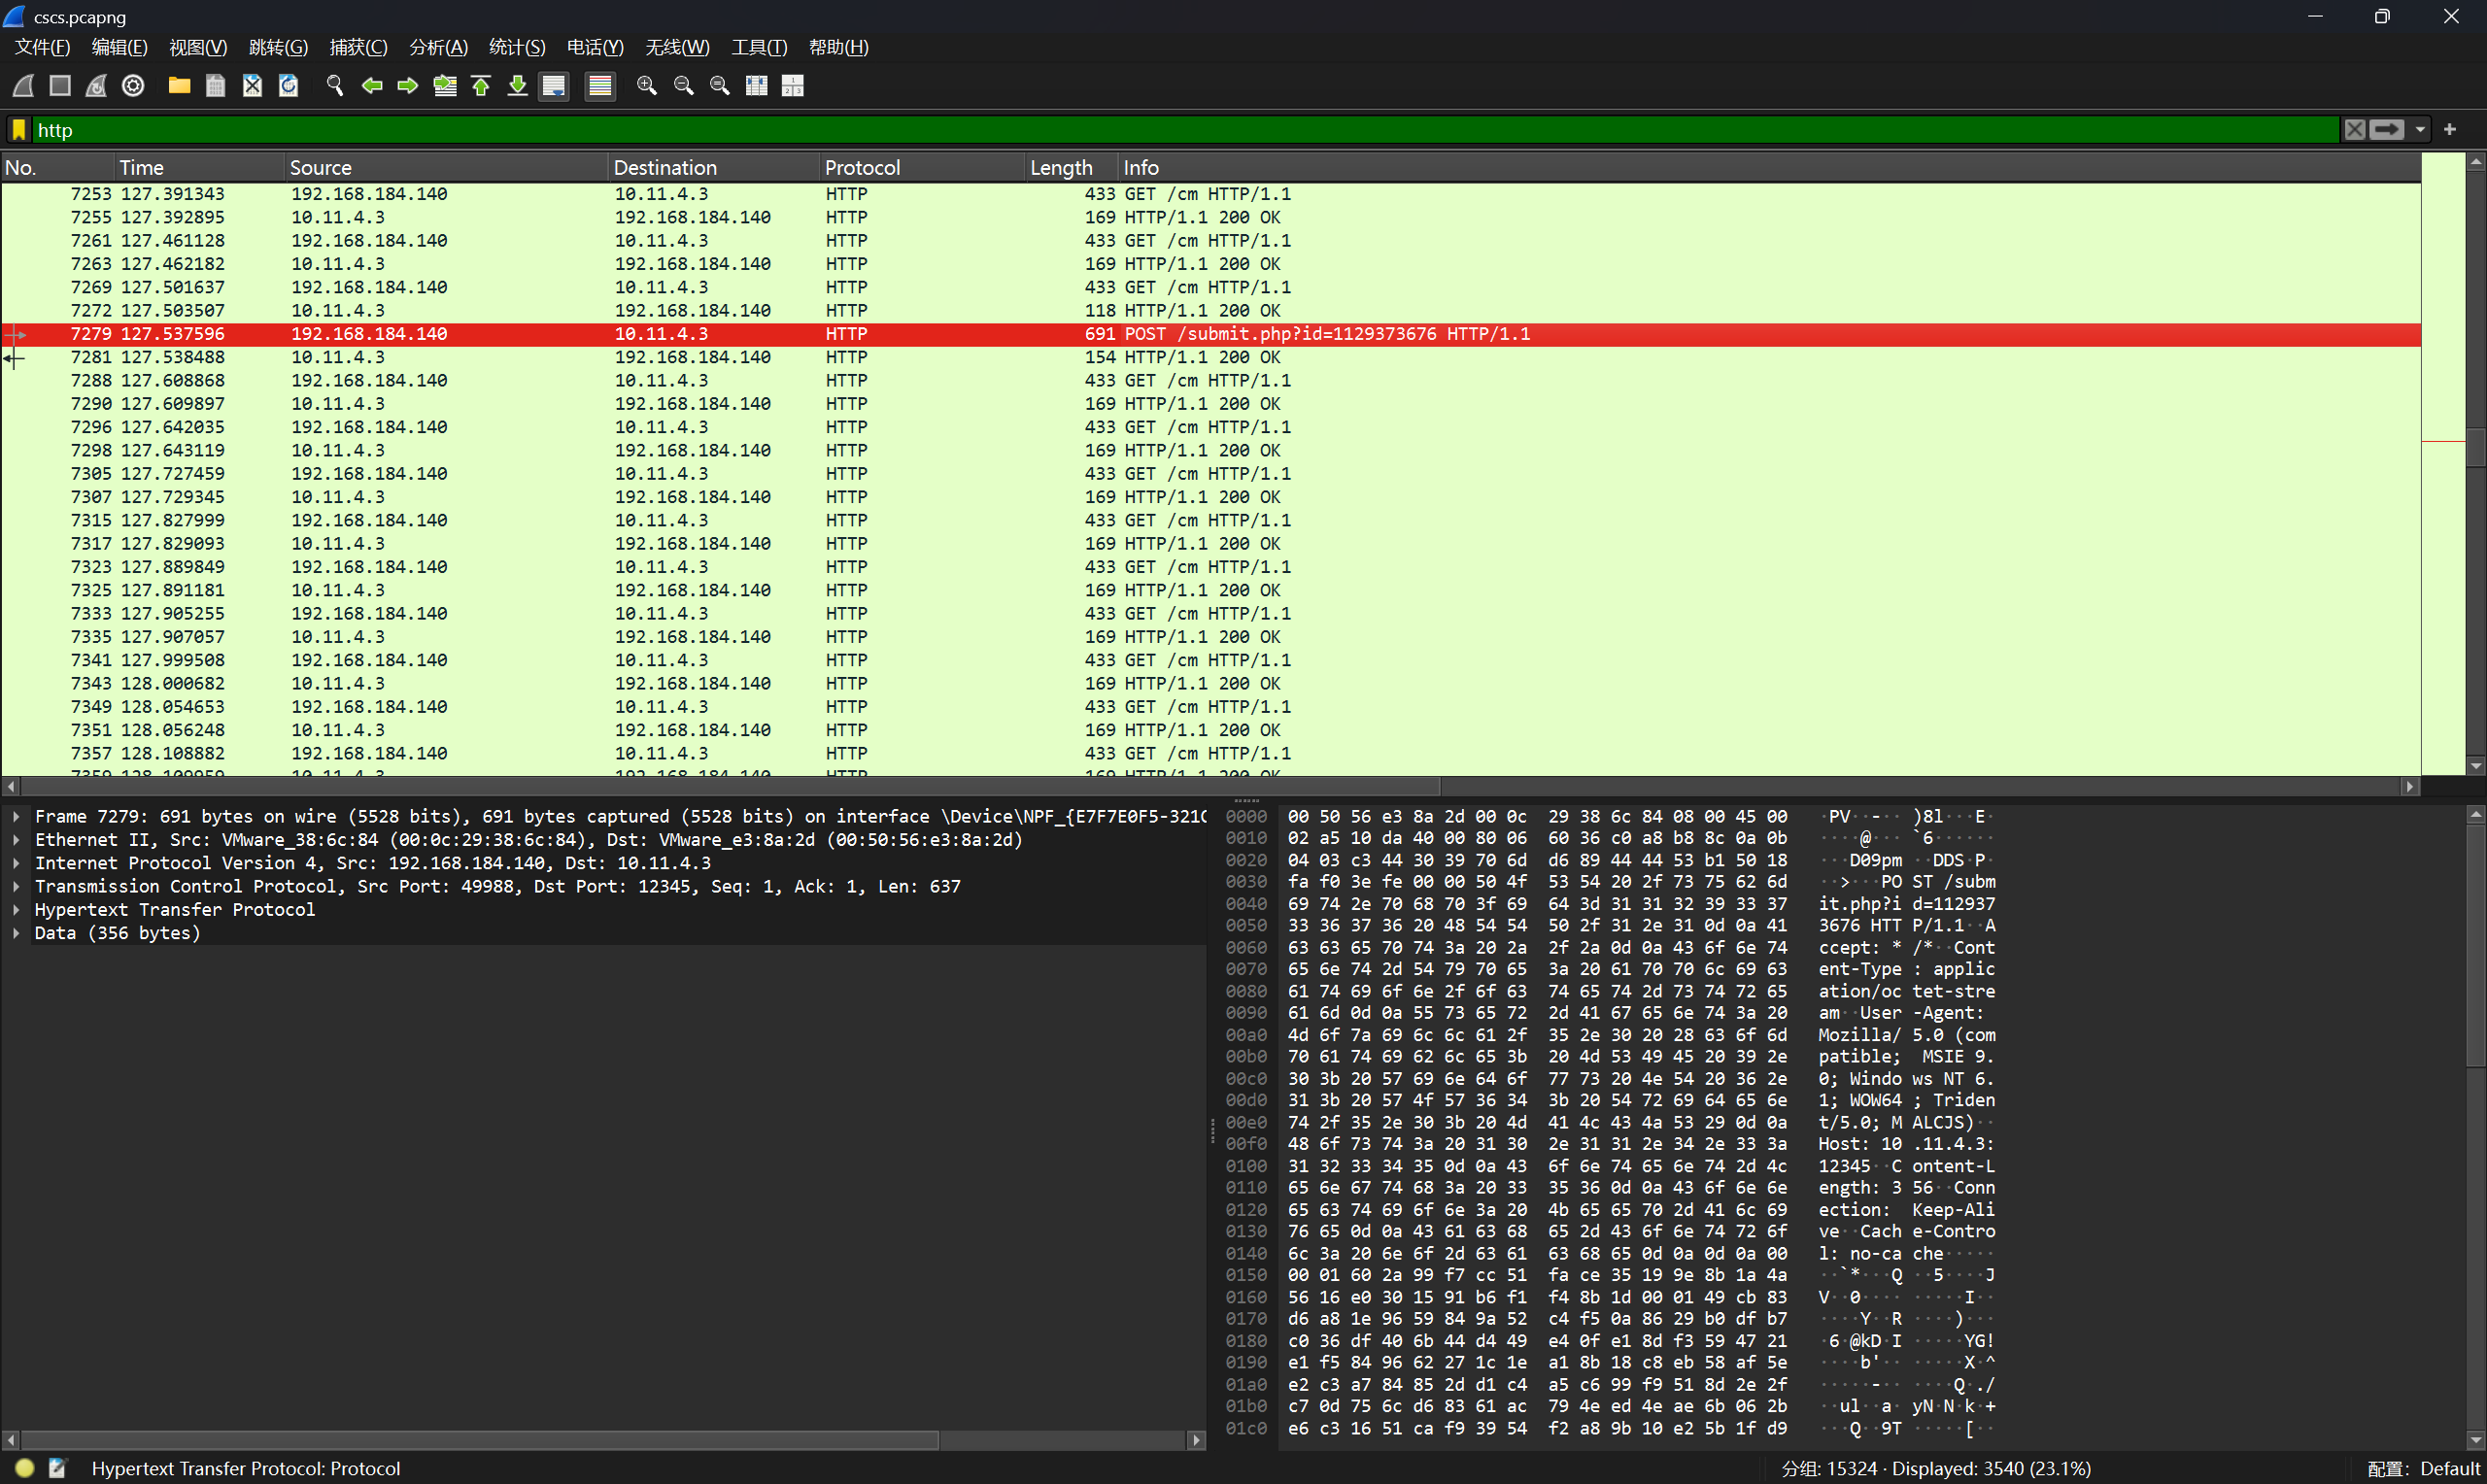Go back in packet history
This screenshot has width=2487, height=1484.
[x=372, y=86]
